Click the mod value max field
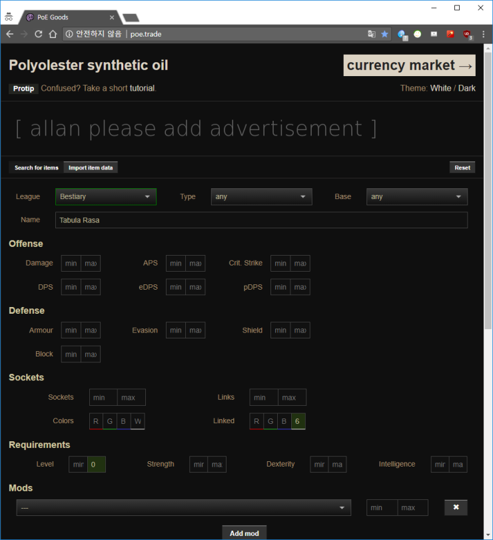 point(413,508)
